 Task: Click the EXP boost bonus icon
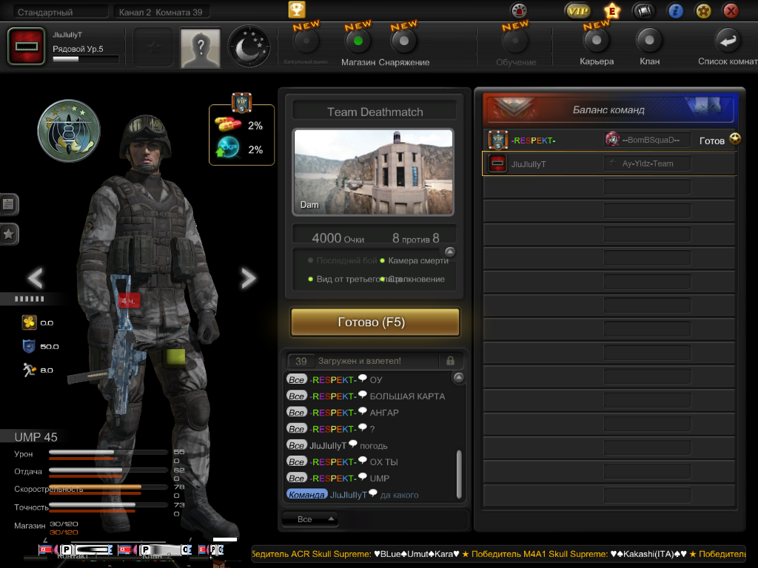tap(228, 148)
